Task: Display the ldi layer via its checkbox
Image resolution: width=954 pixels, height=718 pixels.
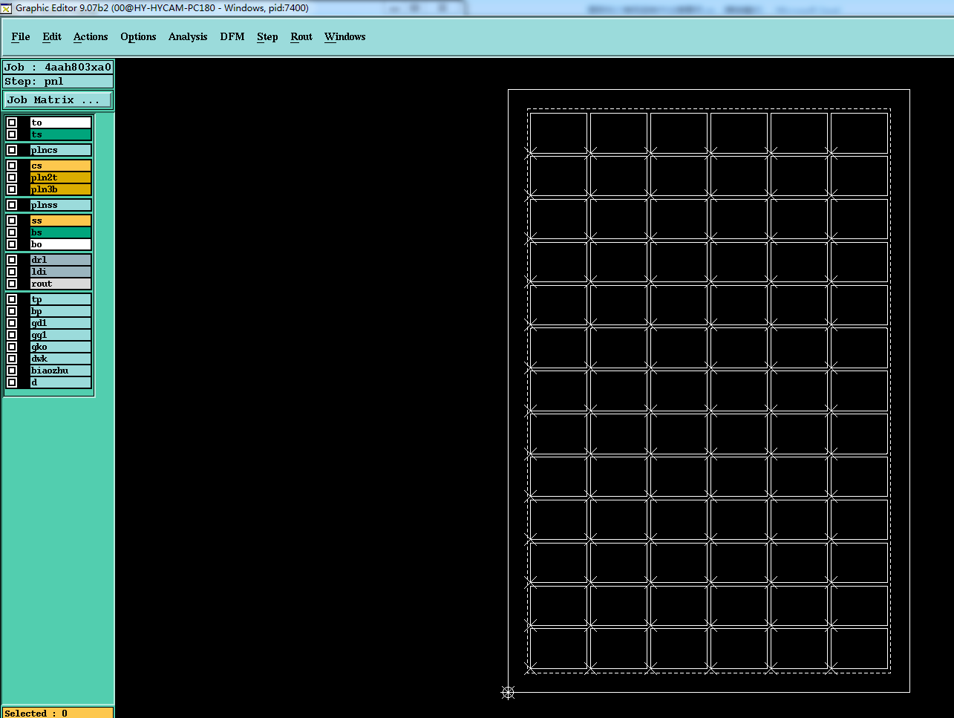Action: 12,272
